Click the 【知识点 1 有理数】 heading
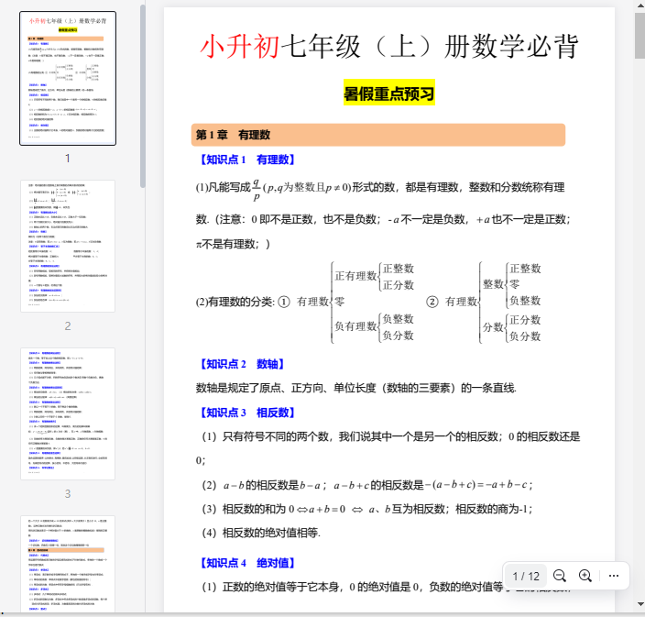The image size is (645, 617). click(x=246, y=160)
